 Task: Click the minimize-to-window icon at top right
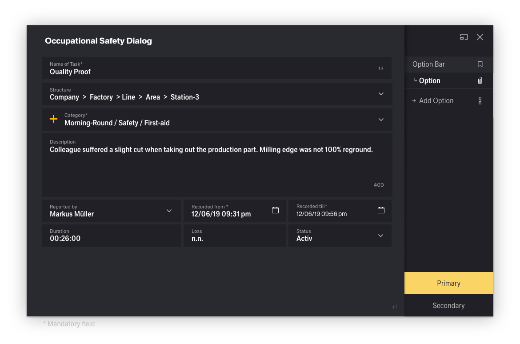coord(464,37)
